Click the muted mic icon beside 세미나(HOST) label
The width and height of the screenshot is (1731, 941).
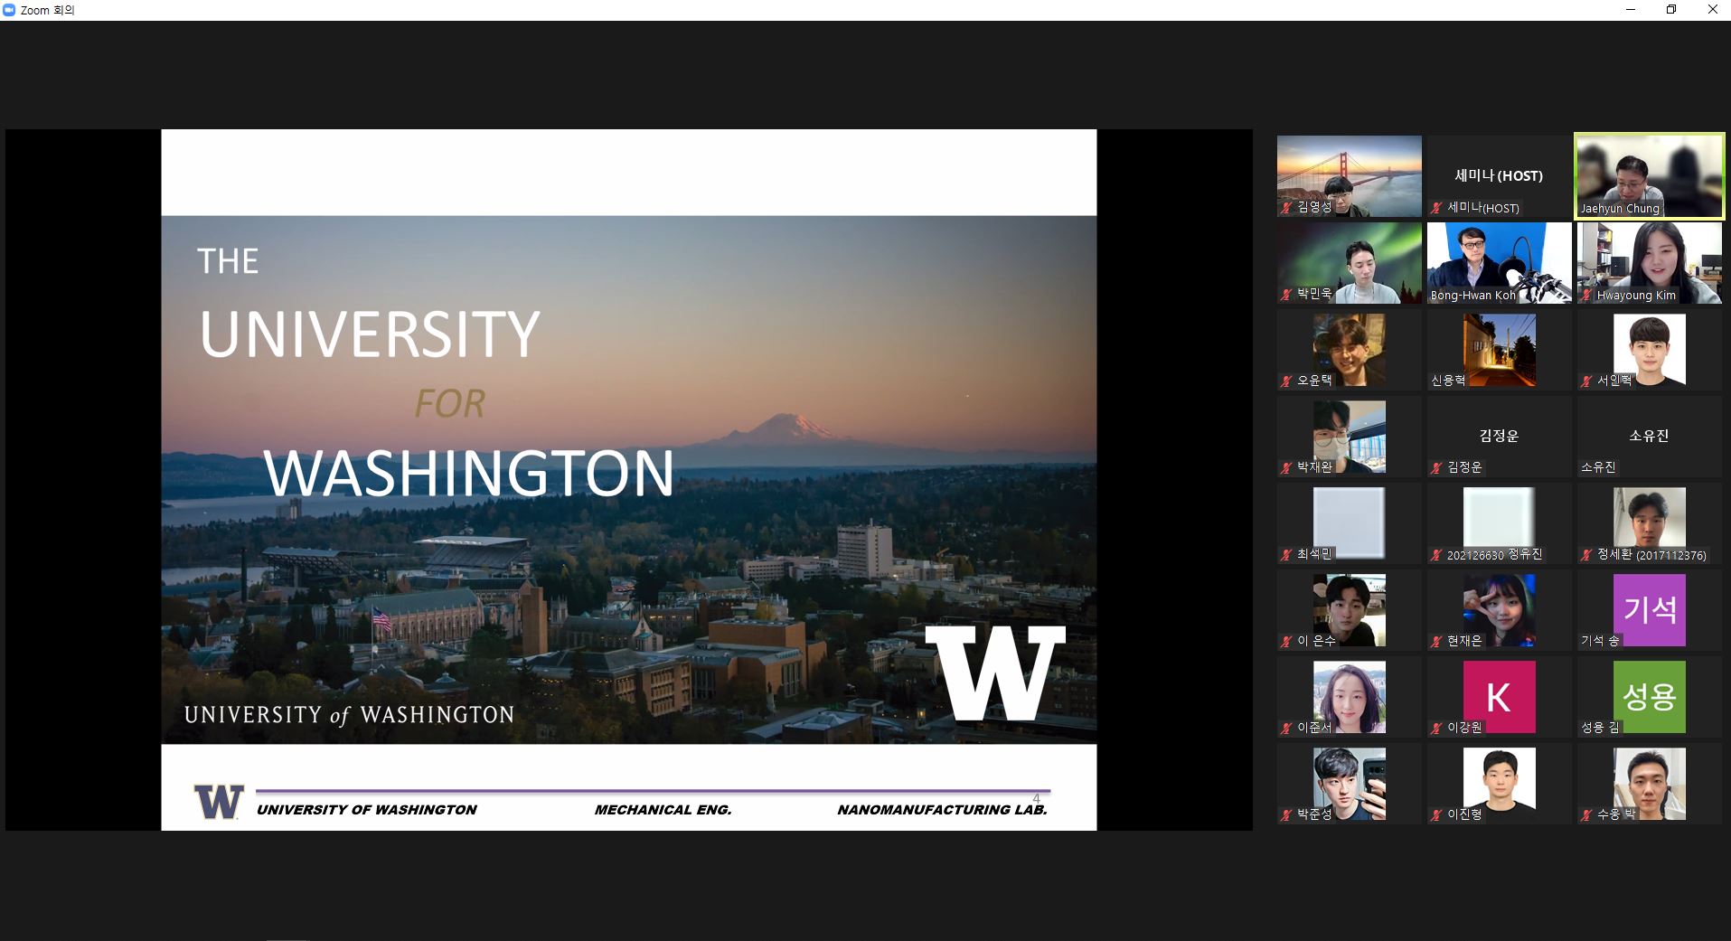click(x=1436, y=208)
